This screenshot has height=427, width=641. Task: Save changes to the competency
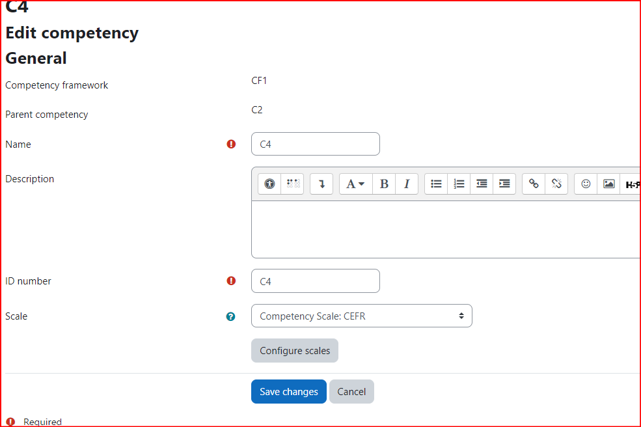click(x=289, y=391)
